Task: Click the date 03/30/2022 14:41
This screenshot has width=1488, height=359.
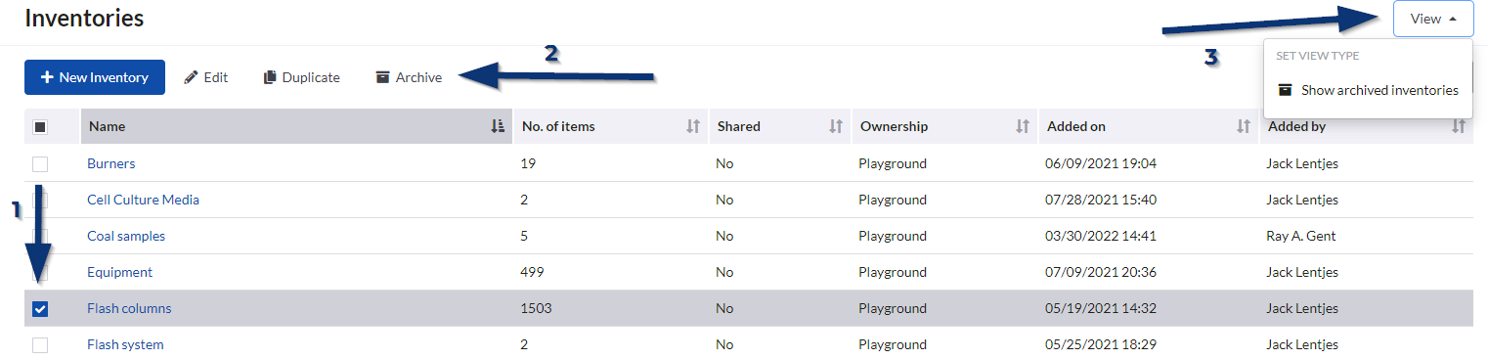Action: coord(1102,236)
